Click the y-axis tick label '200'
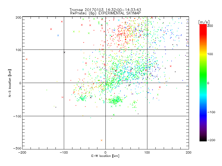Image resolution: width=222 pixels, height=166 pixels. pyautogui.click(x=18, y=17)
